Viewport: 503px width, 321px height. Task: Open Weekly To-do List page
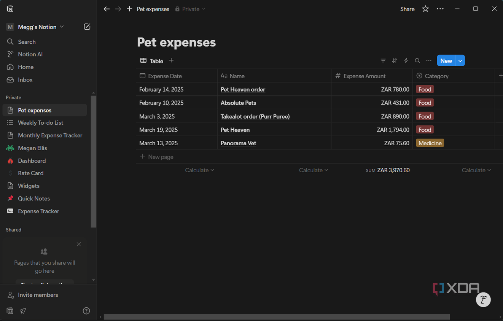45,122
